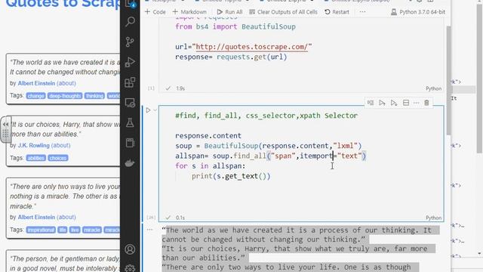
Task: Open the Testing flask view
Action: click(130, 122)
